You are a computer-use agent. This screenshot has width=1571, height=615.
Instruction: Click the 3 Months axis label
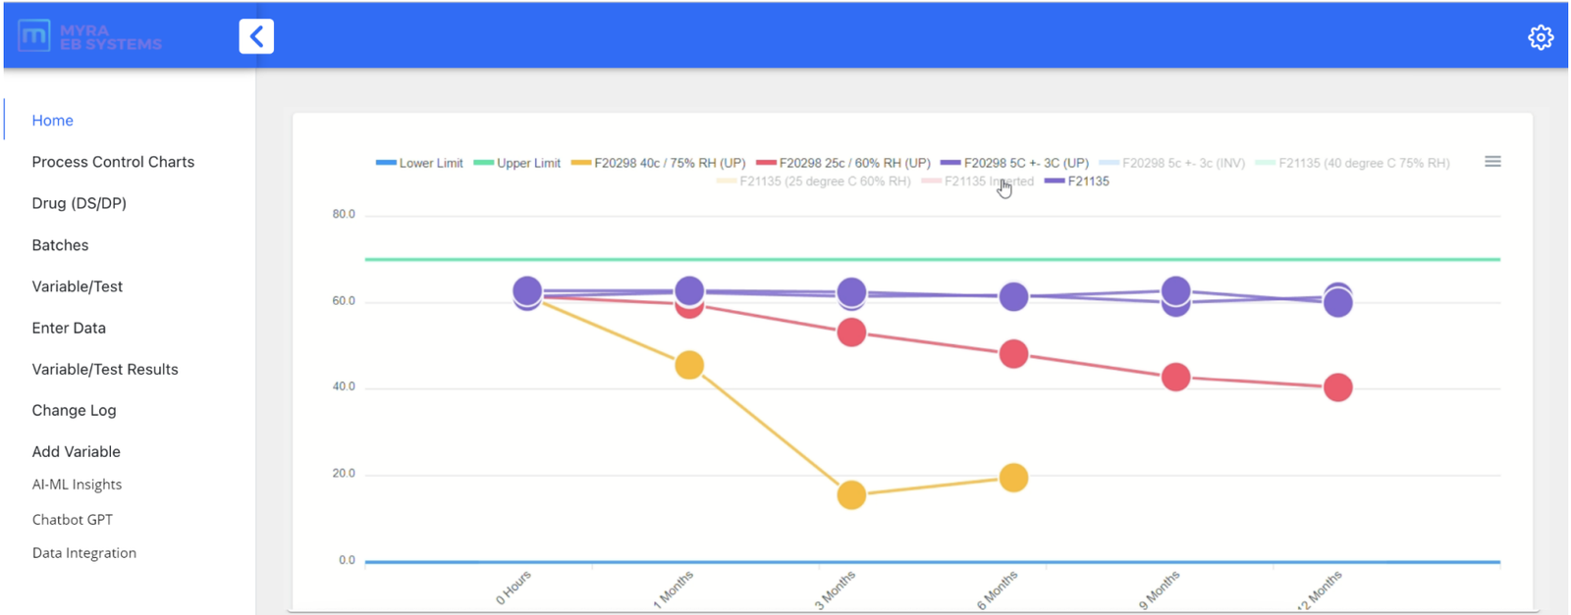point(836,590)
